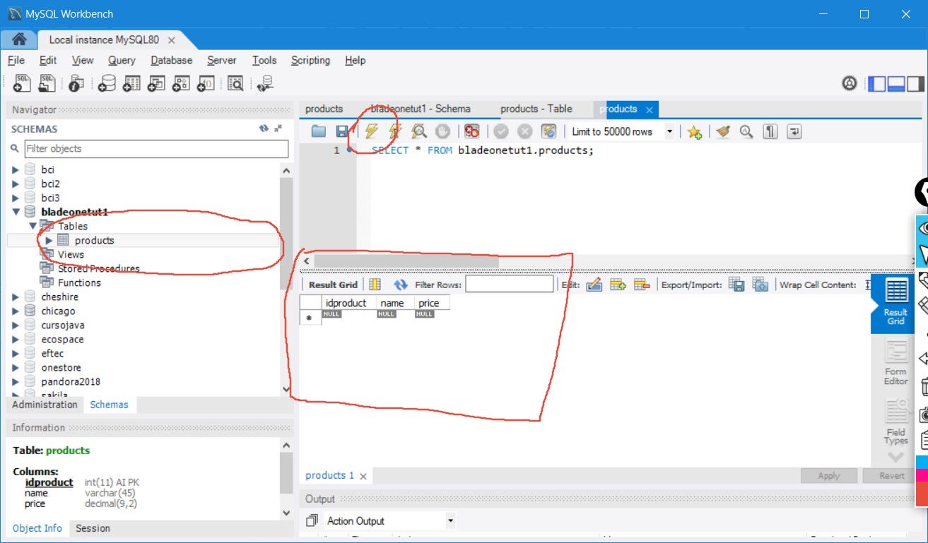
Task: Expand the bci schema node
Action: coord(16,169)
